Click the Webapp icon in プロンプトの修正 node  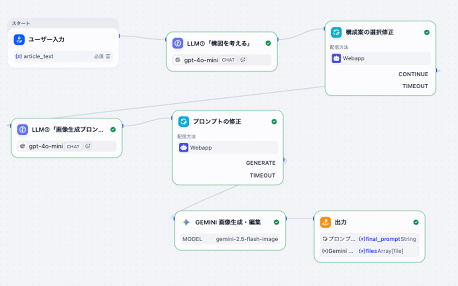[x=184, y=148]
